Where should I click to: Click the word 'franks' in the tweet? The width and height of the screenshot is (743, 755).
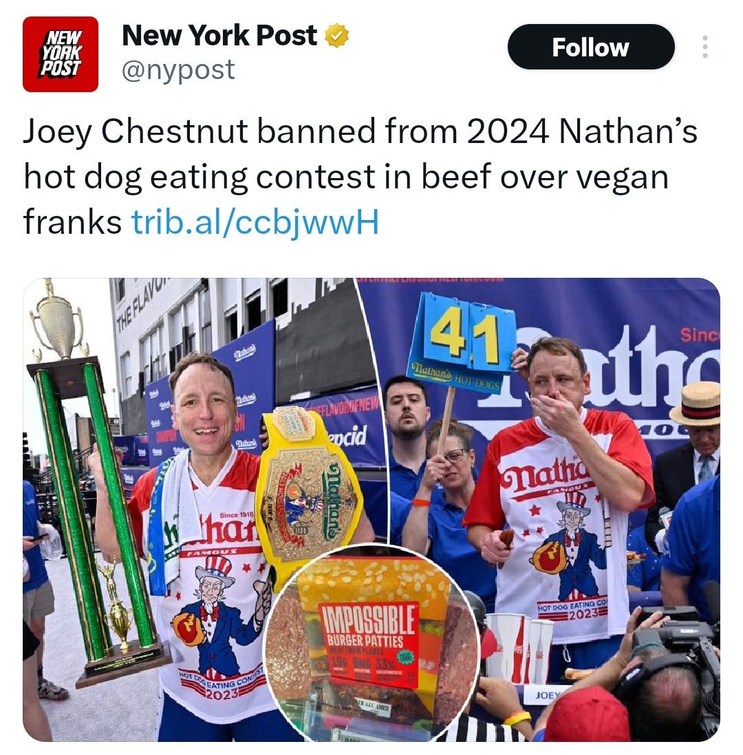coord(72,222)
